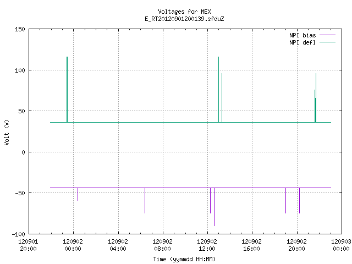
Task: Click the purple bias dip between 04:00 and 08:00
Action: click(x=145, y=200)
